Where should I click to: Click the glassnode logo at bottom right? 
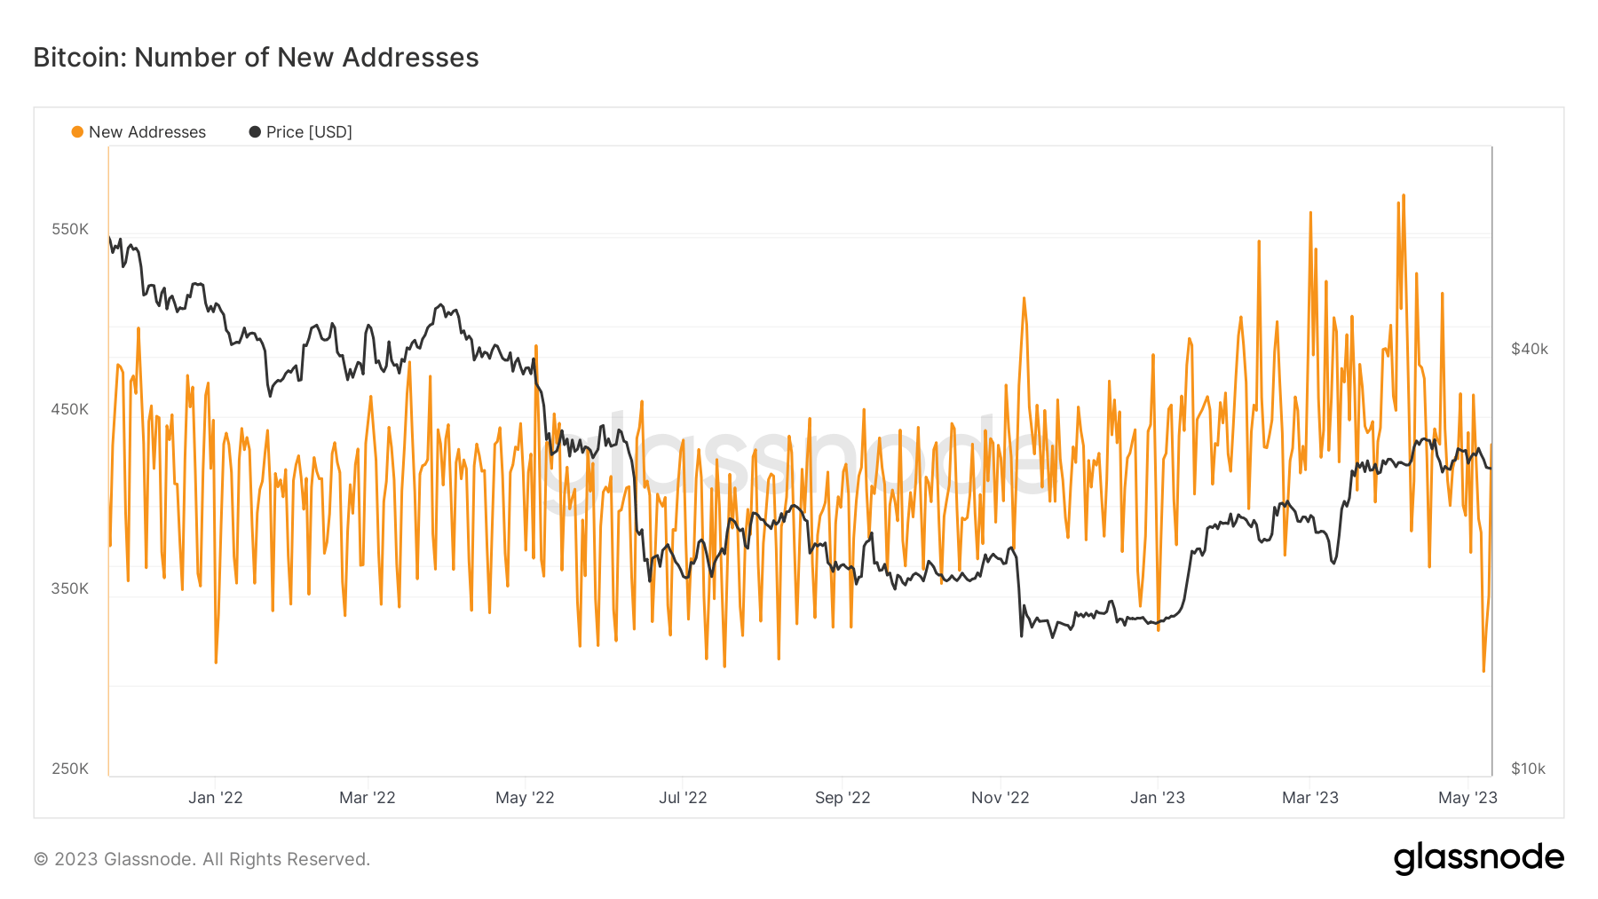1479,858
